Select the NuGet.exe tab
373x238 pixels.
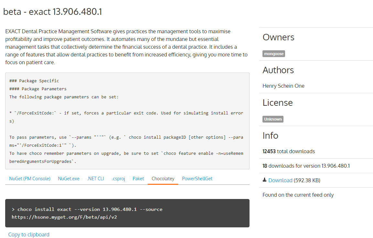[x=69, y=179]
